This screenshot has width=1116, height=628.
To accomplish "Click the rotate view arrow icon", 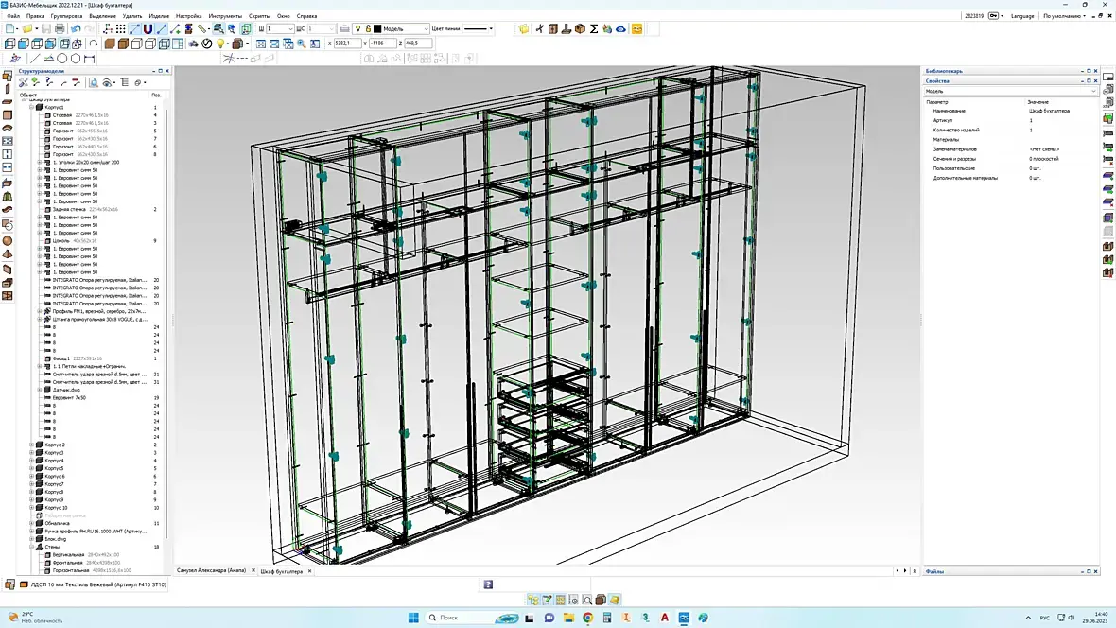I will pyautogui.click(x=94, y=44).
